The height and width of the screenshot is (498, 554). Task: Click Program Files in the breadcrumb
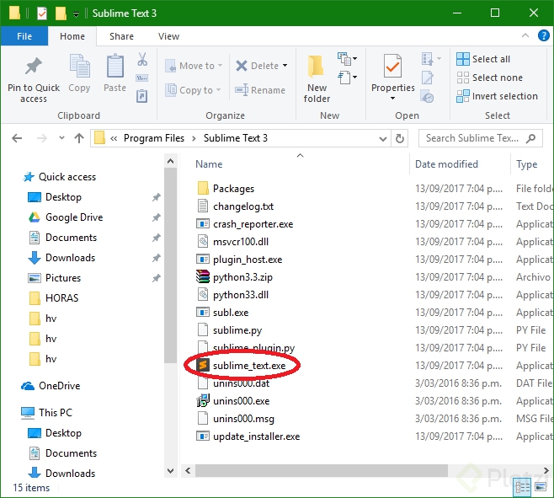(x=154, y=138)
